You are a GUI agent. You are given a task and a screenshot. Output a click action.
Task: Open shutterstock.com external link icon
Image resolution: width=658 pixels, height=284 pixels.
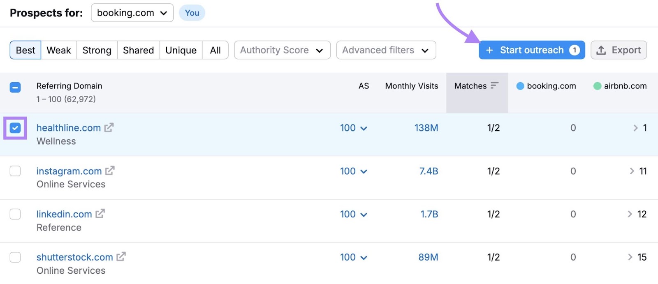pyautogui.click(x=121, y=257)
